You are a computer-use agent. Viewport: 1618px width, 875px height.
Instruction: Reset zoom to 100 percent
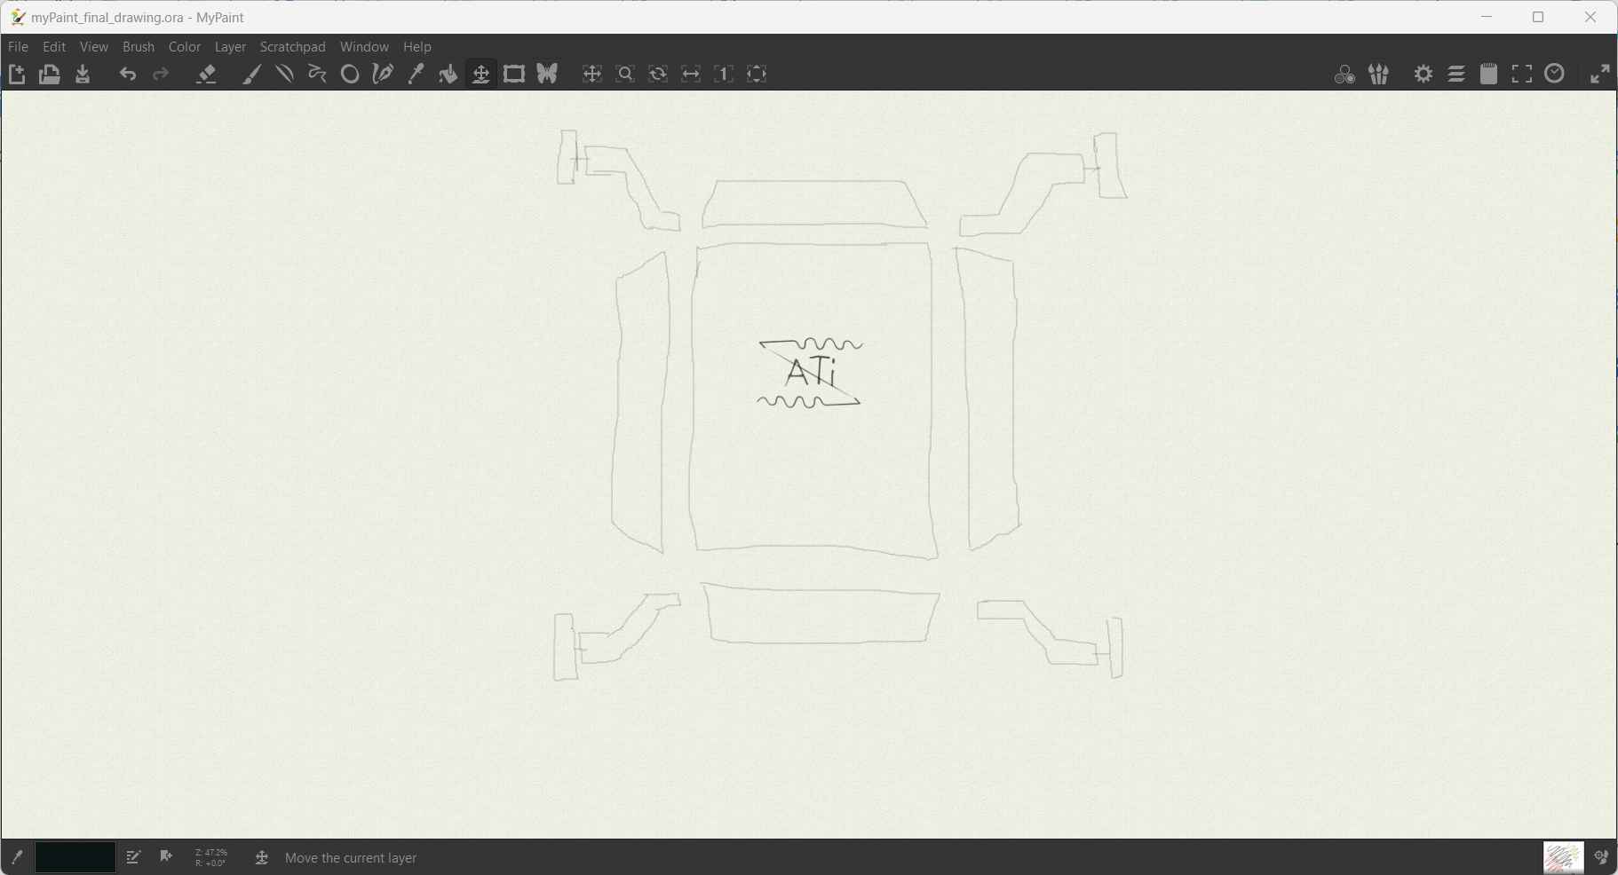pos(724,75)
